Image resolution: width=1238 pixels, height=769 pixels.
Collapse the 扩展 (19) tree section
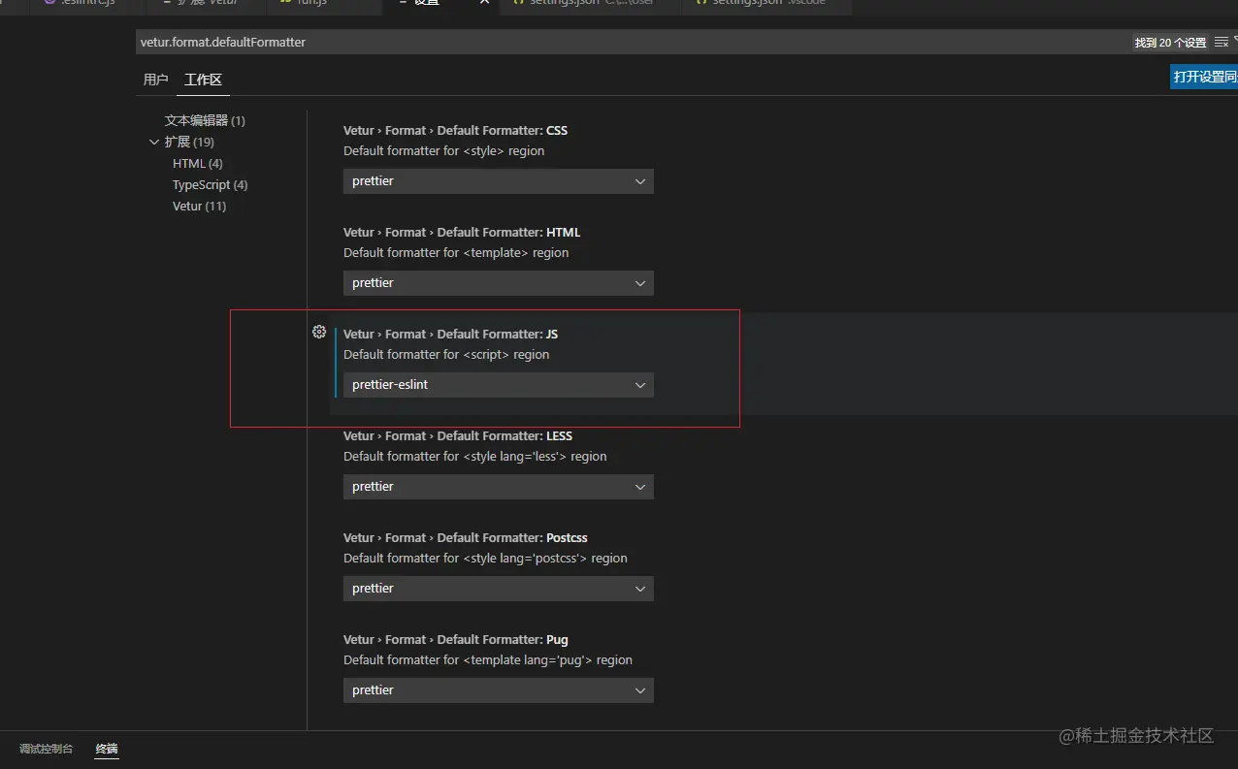(x=154, y=142)
